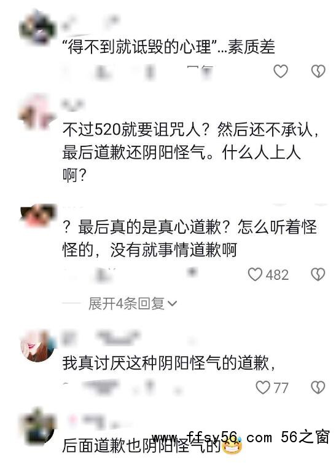The image size is (336, 465).
Task: Open avatar of the 我真讨厌 commenter
Action: point(37,346)
